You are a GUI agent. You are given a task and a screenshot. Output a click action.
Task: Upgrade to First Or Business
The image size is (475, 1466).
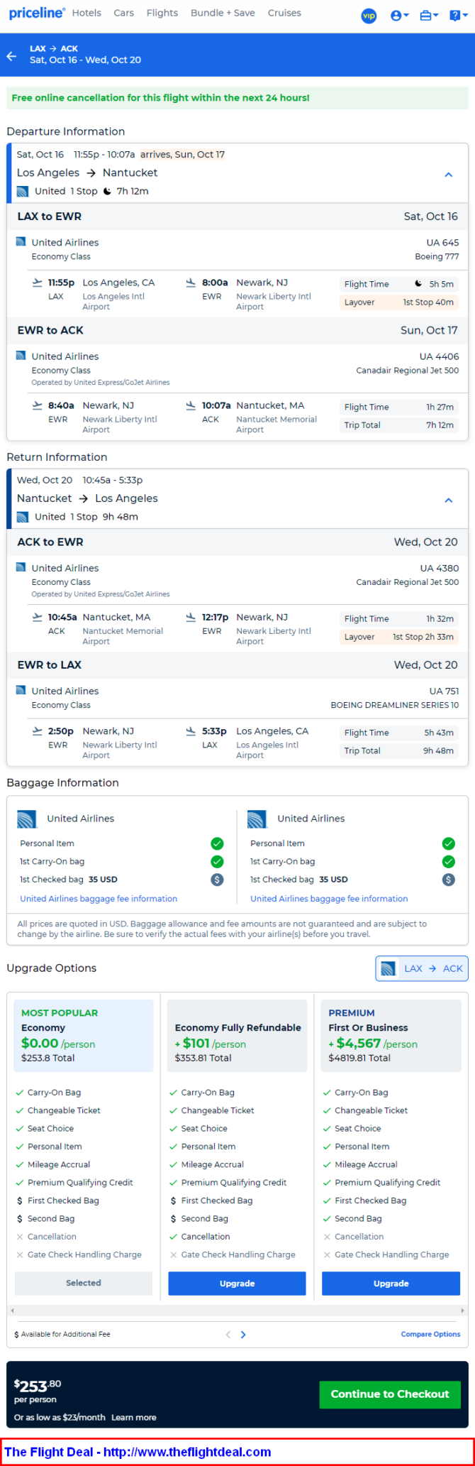[391, 1284]
